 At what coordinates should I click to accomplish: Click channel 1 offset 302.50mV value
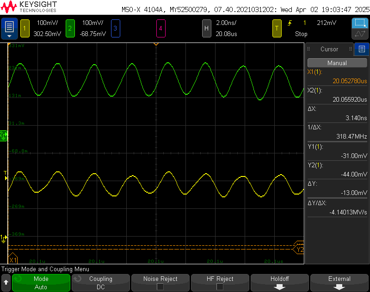47,34
